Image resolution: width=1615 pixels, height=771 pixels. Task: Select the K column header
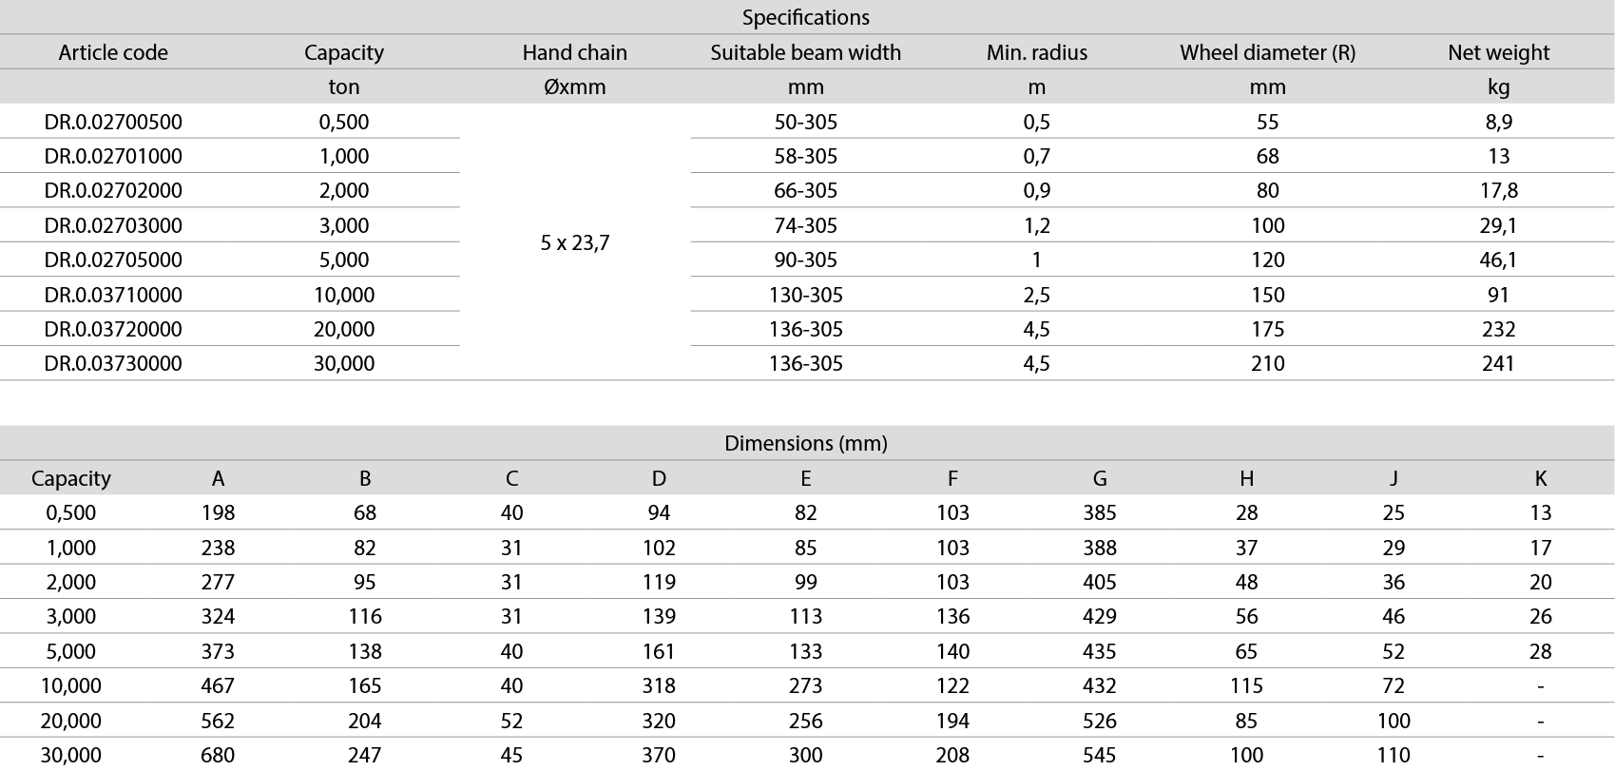pos(1540,478)
